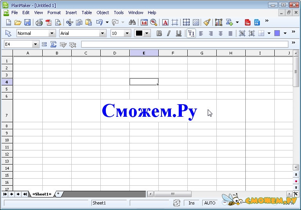Insert a chart frame with the chart icon
This screenshot has width=301, height=210.
point(218,22)
